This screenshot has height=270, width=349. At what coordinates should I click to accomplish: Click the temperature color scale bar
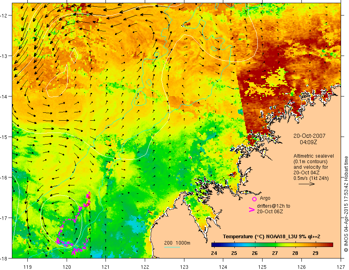pyautogui.click(x=272, y=245)
